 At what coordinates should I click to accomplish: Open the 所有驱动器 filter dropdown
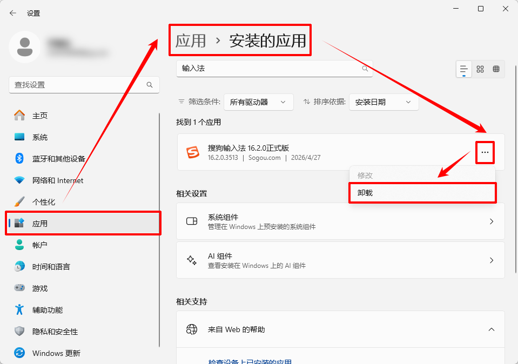pos(258,102)
